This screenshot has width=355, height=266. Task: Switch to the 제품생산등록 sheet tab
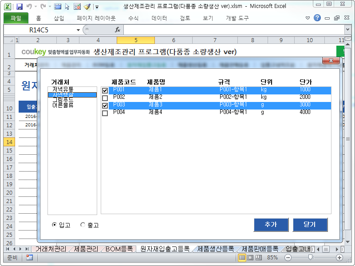[215, 249]
